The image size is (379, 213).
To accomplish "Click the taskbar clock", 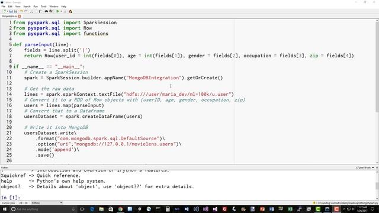I will coord(362,209).
